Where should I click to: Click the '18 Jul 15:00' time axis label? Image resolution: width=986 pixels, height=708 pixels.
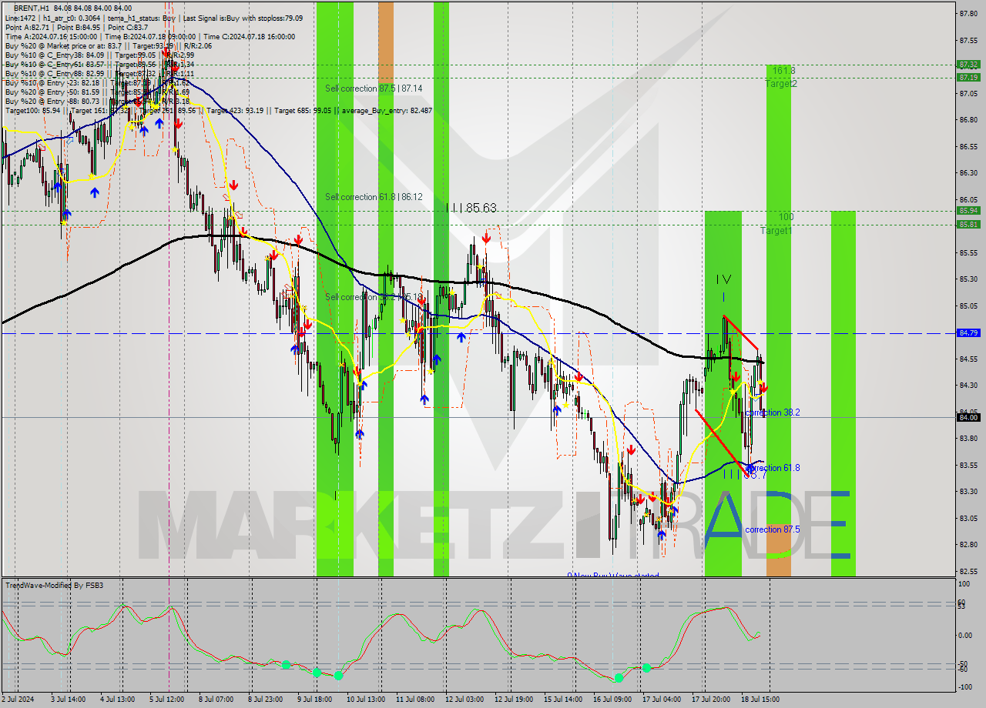coord(761,699)
